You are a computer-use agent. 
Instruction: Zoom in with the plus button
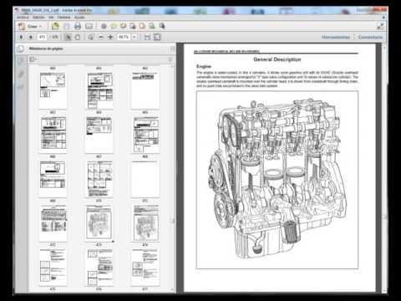[110, 37]
